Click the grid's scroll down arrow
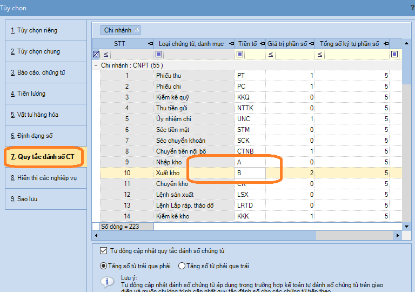 [406, 226]
